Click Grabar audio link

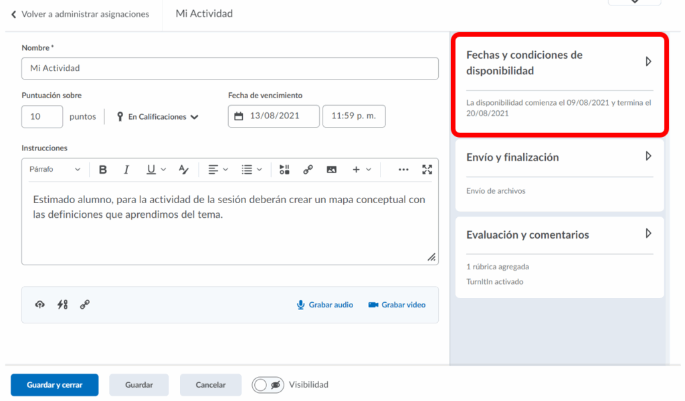(325, 305)
